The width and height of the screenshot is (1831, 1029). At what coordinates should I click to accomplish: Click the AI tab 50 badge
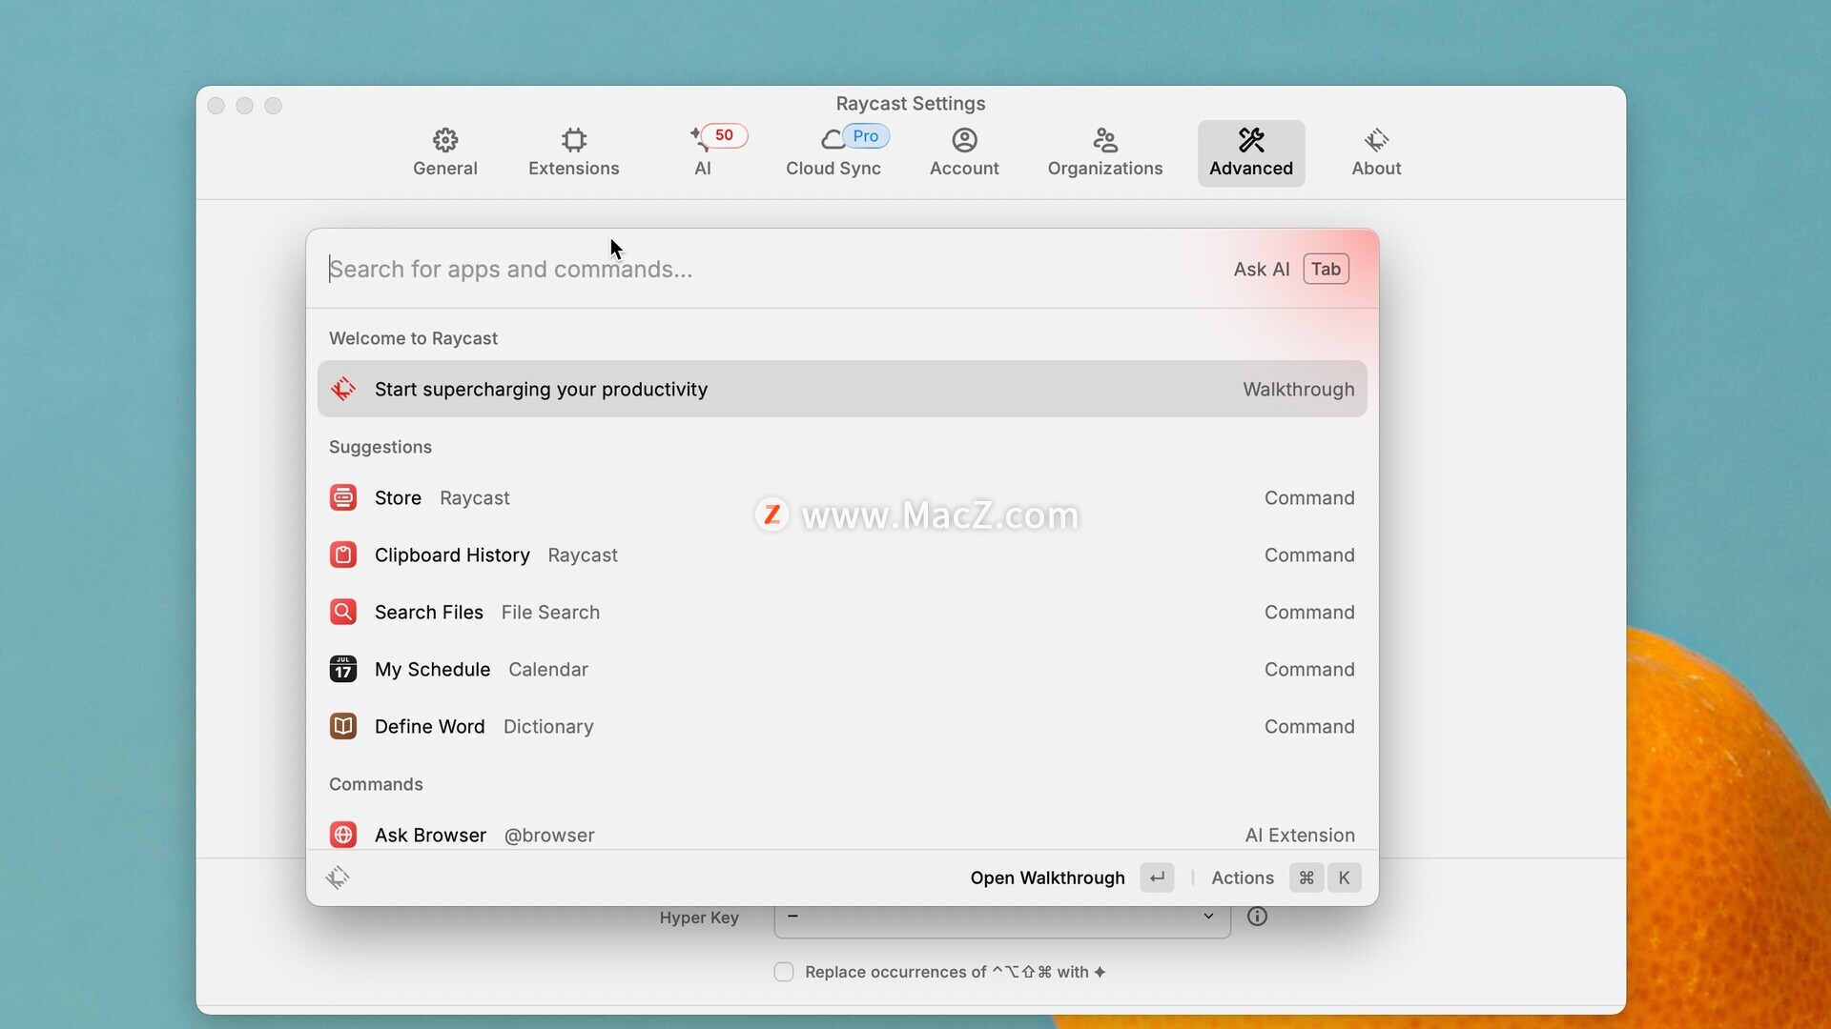point(724,135)
